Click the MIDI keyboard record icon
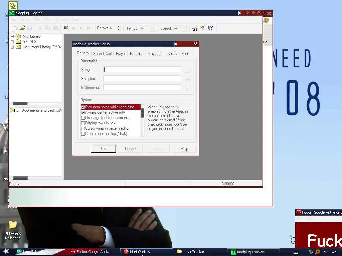 click(66, 28)
